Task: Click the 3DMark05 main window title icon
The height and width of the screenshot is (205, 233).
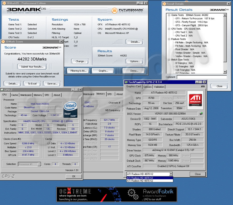Action: tap(4, 3)
